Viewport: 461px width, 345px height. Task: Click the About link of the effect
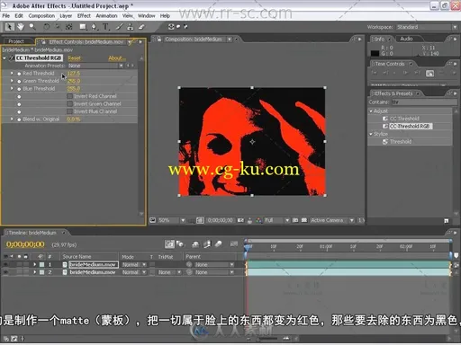click(x=117, y=58)
